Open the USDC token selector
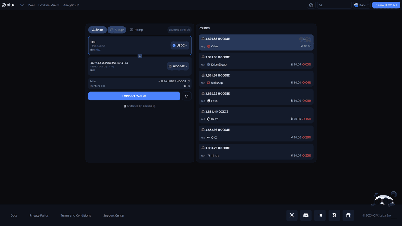 pos(180,46)
